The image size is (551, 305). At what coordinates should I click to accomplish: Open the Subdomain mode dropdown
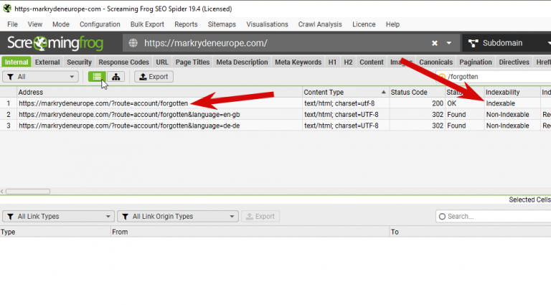(550, 43)
